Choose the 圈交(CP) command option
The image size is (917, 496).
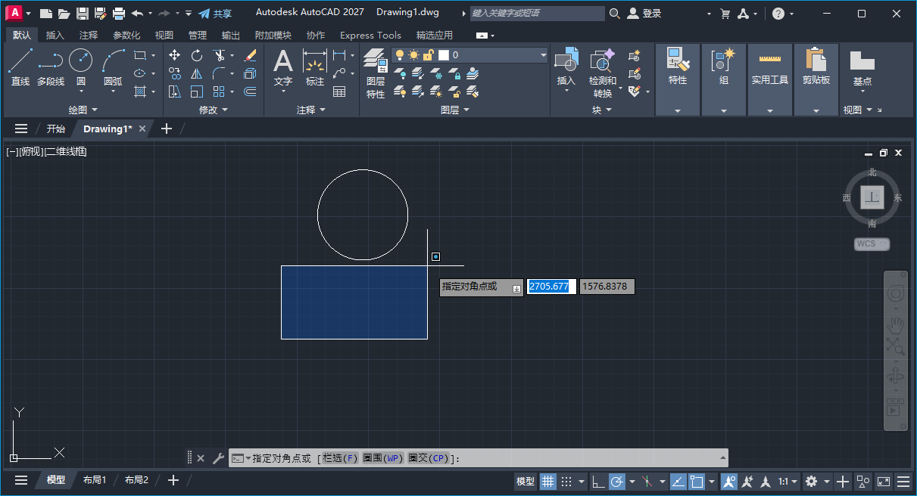pos(429,458)
